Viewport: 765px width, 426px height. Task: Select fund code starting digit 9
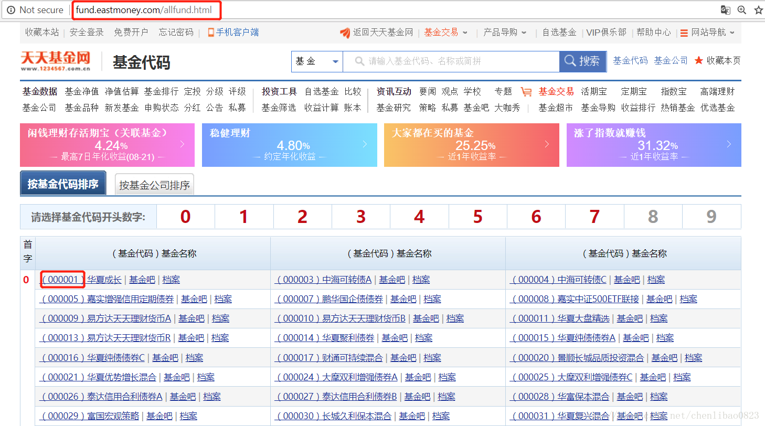point(711,217)
